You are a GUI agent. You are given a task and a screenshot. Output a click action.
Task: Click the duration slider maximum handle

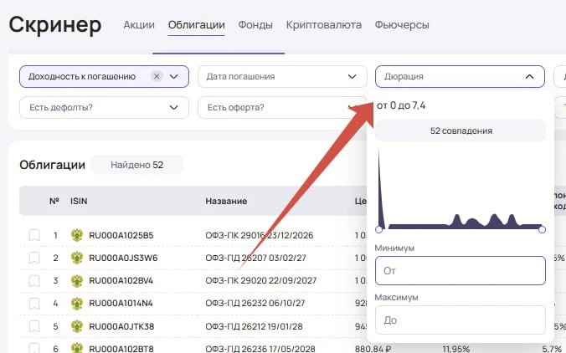pyautogui.click(x=542, y=229)
